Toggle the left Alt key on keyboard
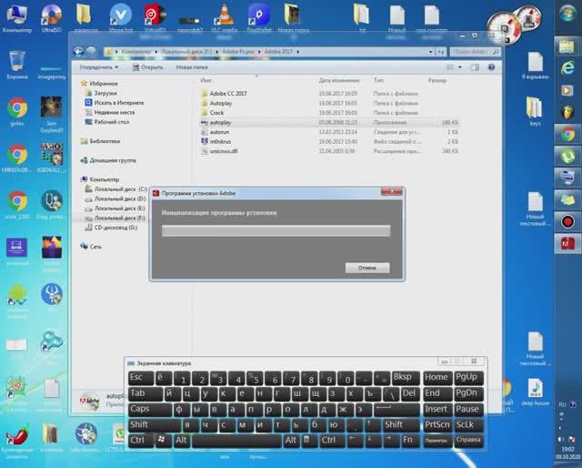 click(182, 441)
